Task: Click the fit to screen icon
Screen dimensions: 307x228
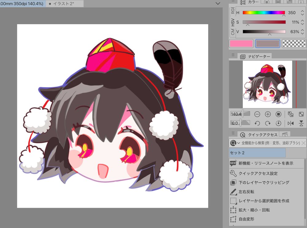Action: point(301,114)
